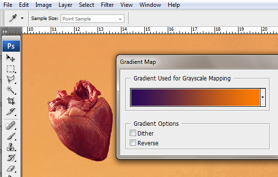Click the Ps logo in toolbox

11,46
